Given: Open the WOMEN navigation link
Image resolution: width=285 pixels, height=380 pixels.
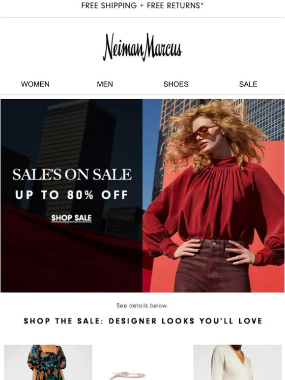Looking at the screenshot, I should coord(35,84).
